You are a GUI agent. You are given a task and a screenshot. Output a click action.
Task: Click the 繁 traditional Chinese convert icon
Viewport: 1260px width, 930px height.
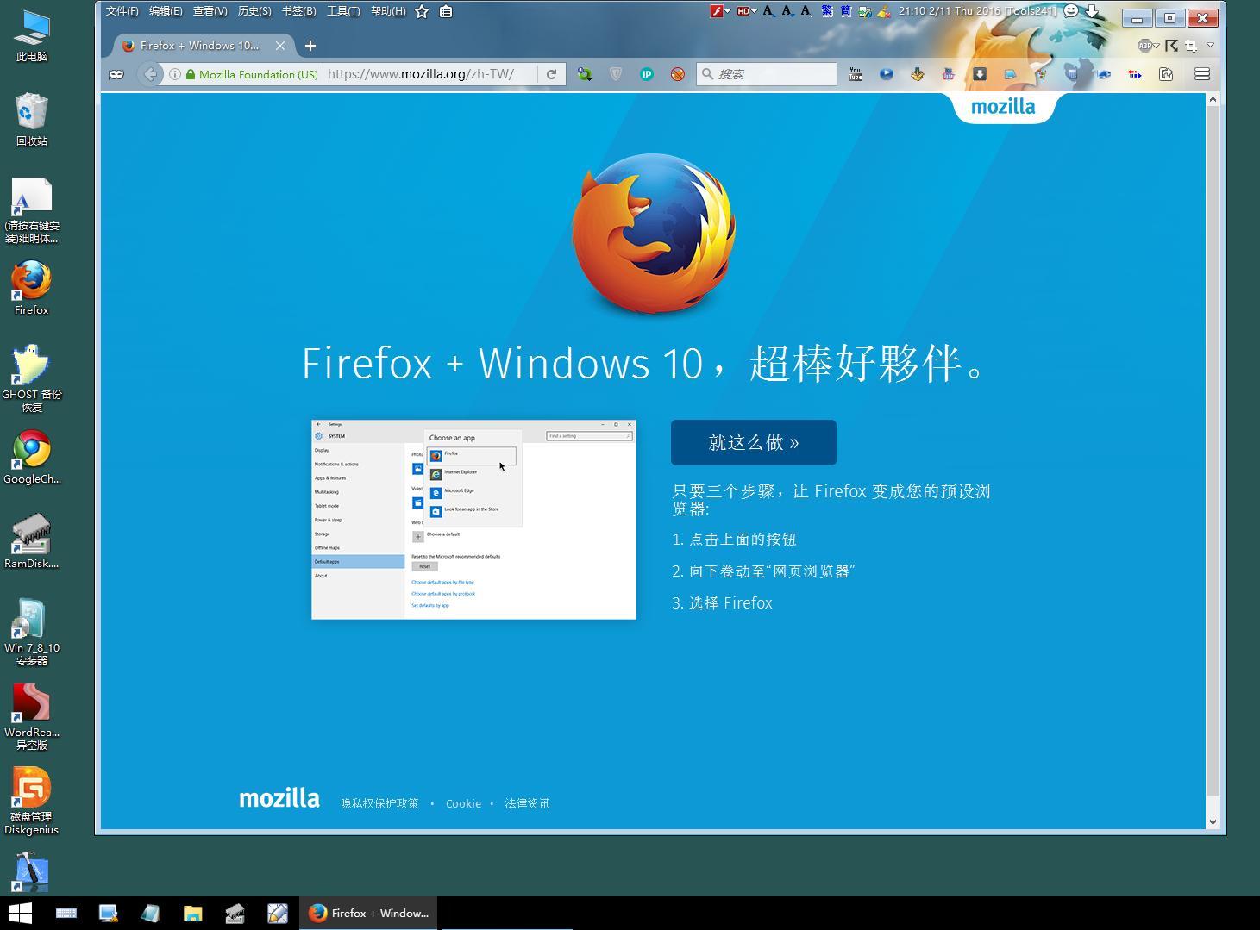(x=827, y=11)
